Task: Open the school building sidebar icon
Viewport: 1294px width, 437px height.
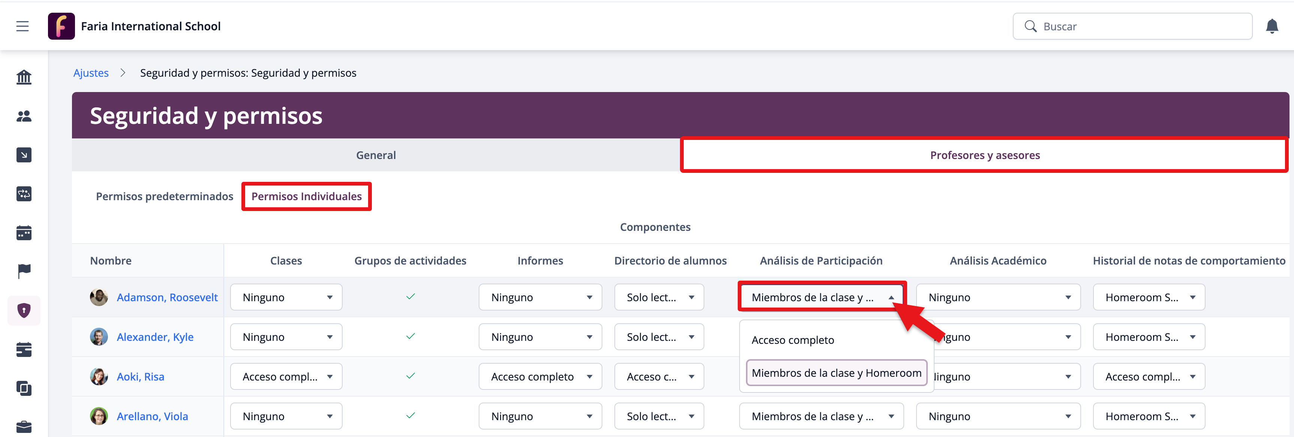Action: (x=24, y=77)
